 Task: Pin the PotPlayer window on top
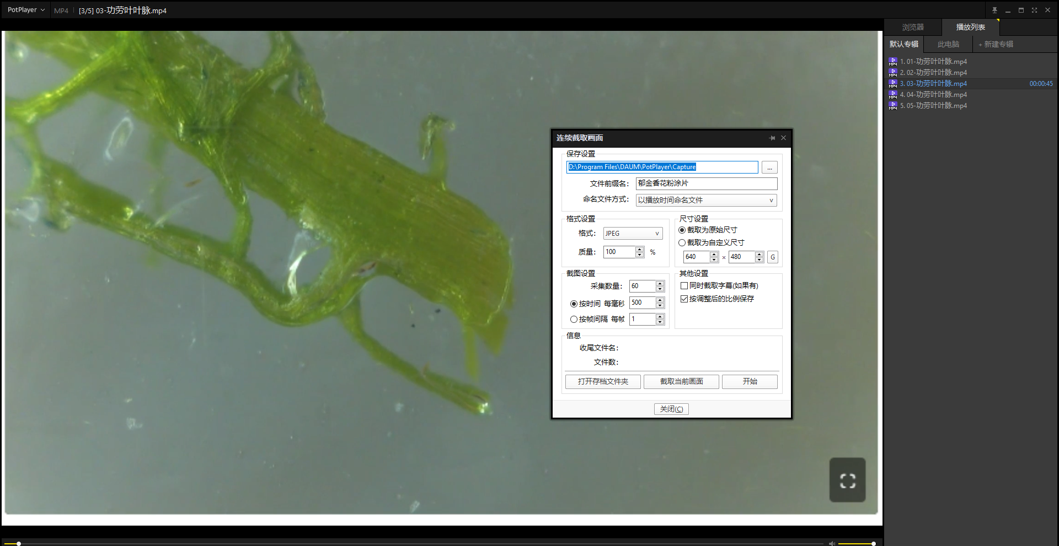click(x=994, y=10)
